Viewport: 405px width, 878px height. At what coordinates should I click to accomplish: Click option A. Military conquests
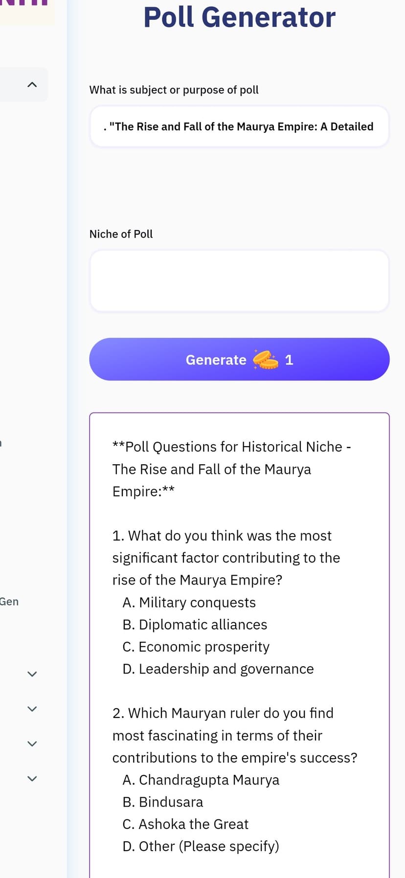(189, 602)
